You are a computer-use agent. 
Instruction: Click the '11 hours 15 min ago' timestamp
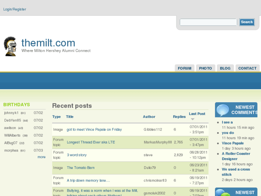pyautogui.click(x=238, y=127)
